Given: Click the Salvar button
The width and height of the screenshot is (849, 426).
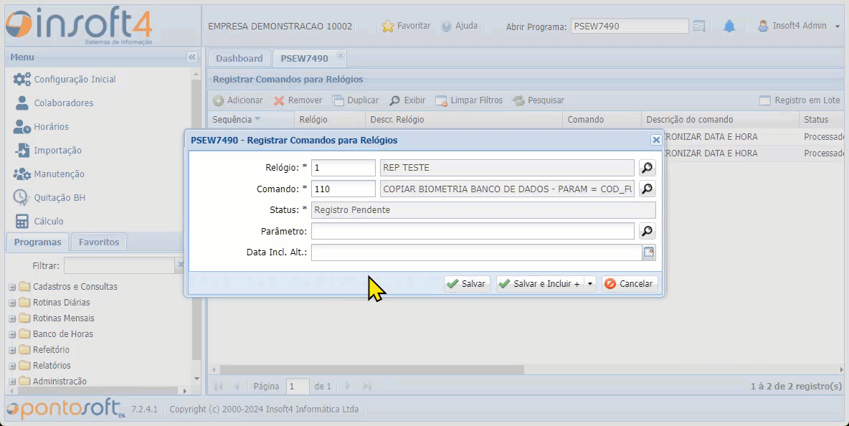Looking at the screenshot, I should tap(466, 284).
